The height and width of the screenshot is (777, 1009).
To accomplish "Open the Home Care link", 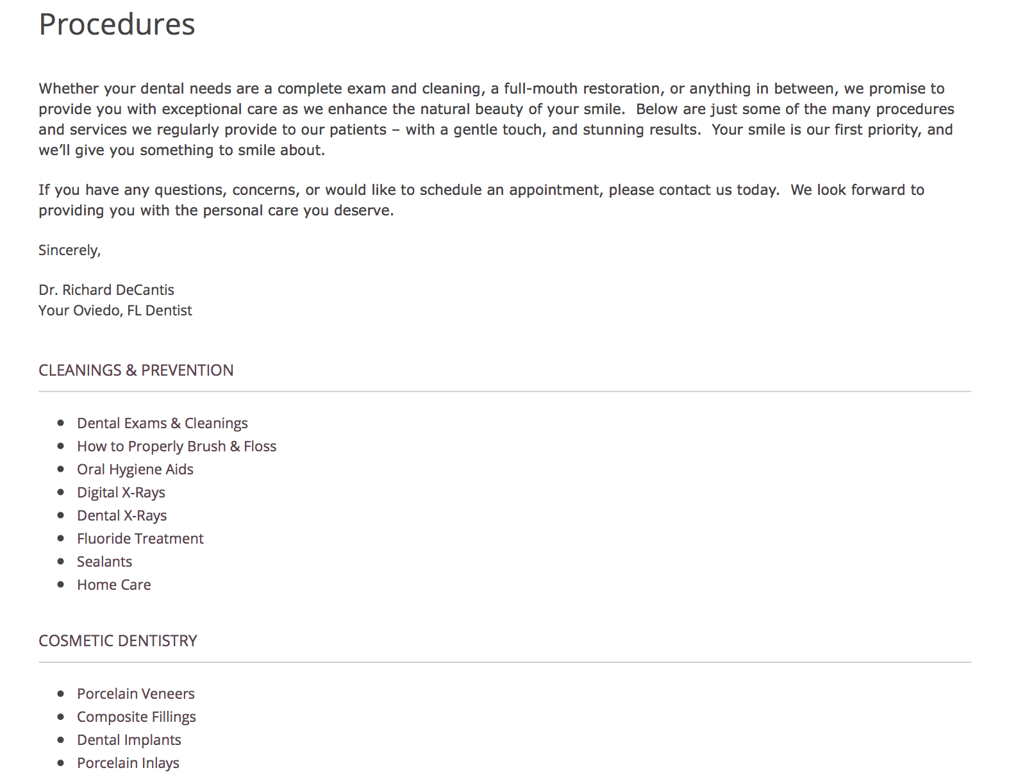I will click(114, 585).
